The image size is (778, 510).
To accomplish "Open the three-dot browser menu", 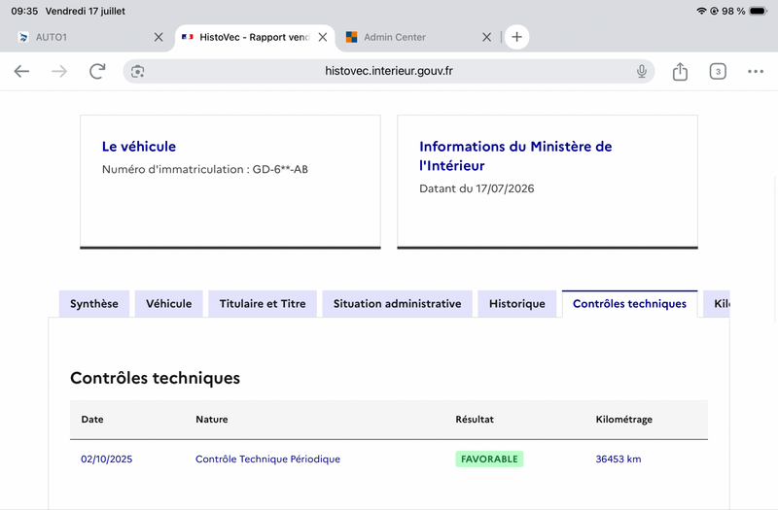I will (756, 71).
